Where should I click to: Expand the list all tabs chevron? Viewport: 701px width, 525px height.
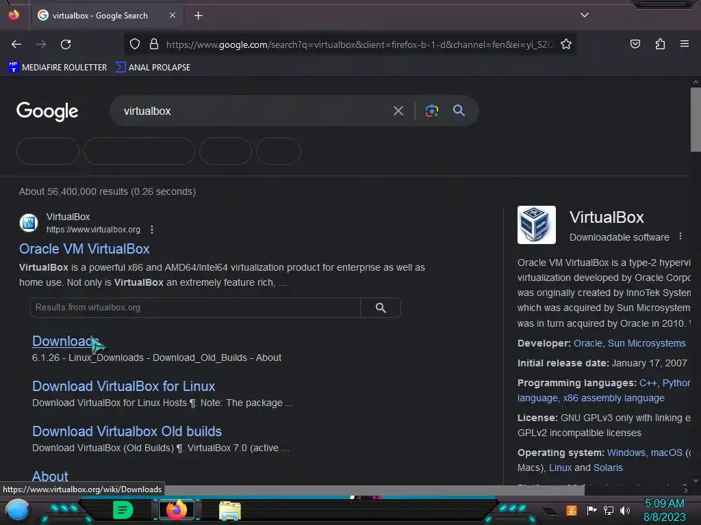585,15
